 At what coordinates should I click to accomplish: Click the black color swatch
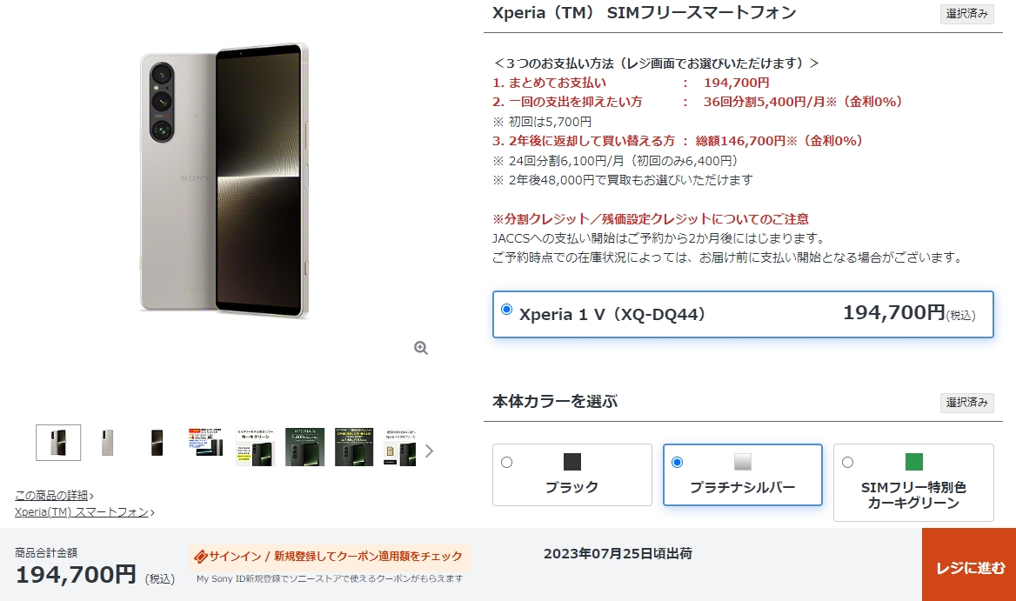tap(572, 462)
